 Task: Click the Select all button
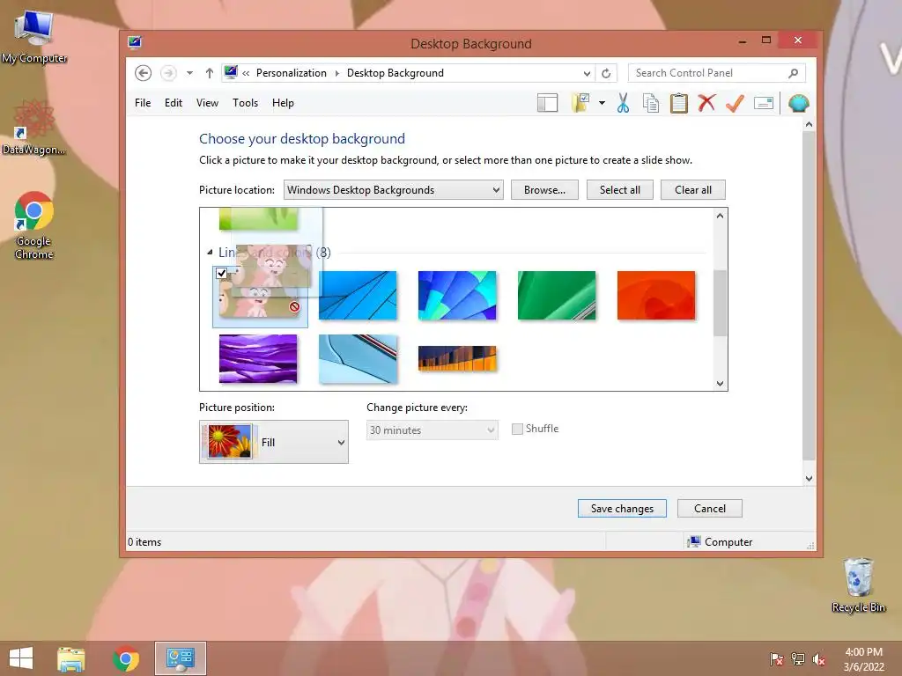tap(619, 190)
